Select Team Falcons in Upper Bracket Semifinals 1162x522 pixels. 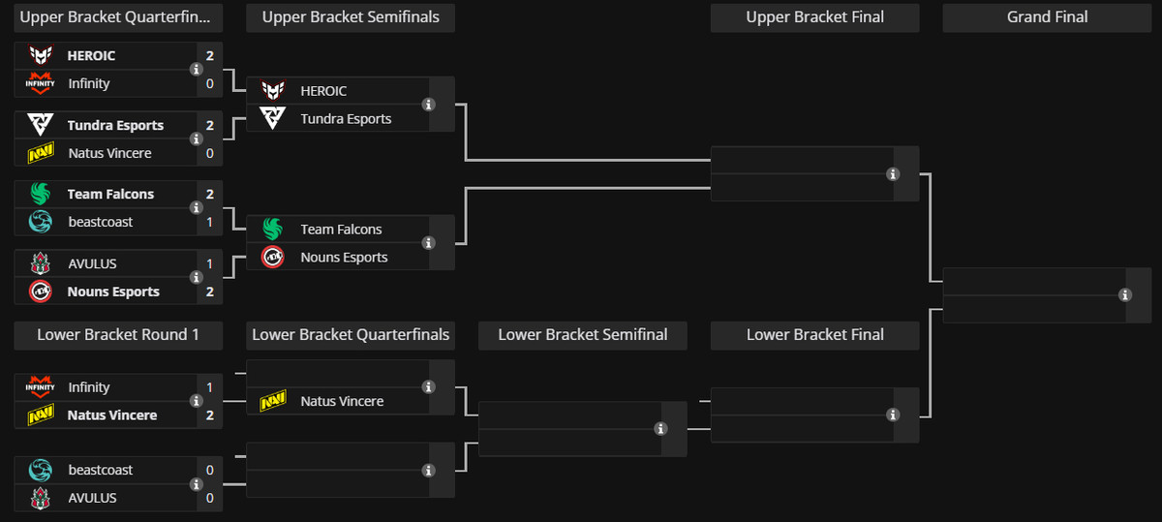coord(341,230)
